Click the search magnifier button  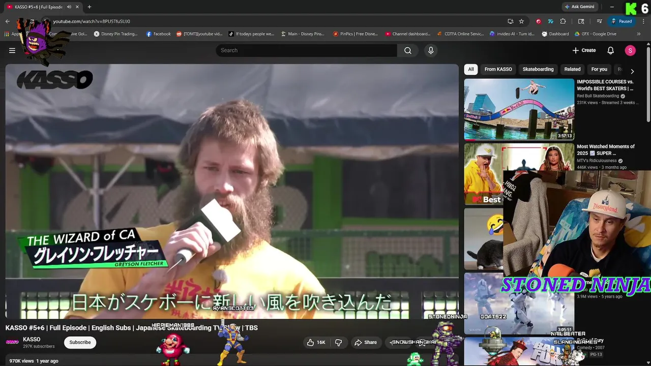(x=408, y=50)
